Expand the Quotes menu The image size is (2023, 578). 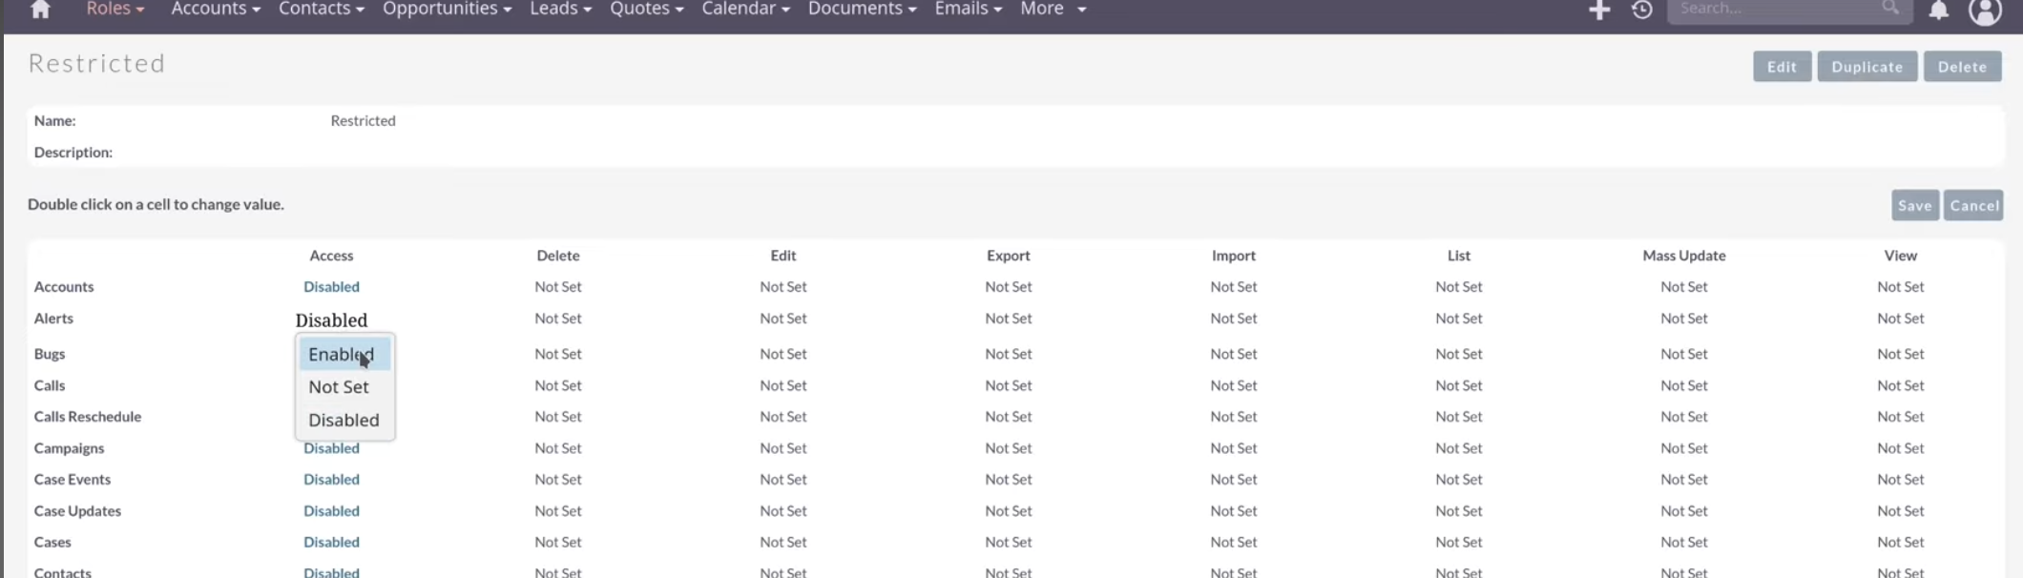pyautogui.click(x=647, y=9)
